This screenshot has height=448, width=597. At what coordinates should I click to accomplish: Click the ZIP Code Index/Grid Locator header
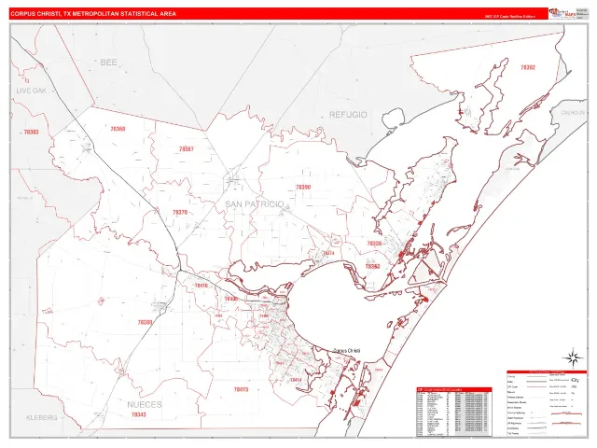454,390
